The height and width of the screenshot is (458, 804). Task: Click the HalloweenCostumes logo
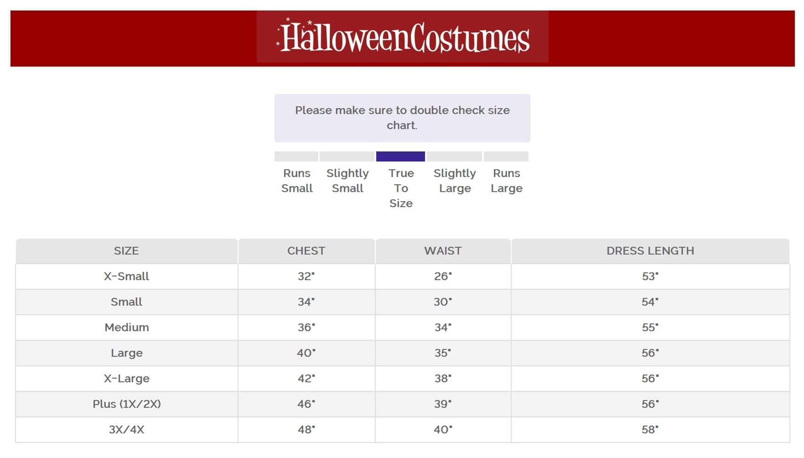tap(402, 37)
